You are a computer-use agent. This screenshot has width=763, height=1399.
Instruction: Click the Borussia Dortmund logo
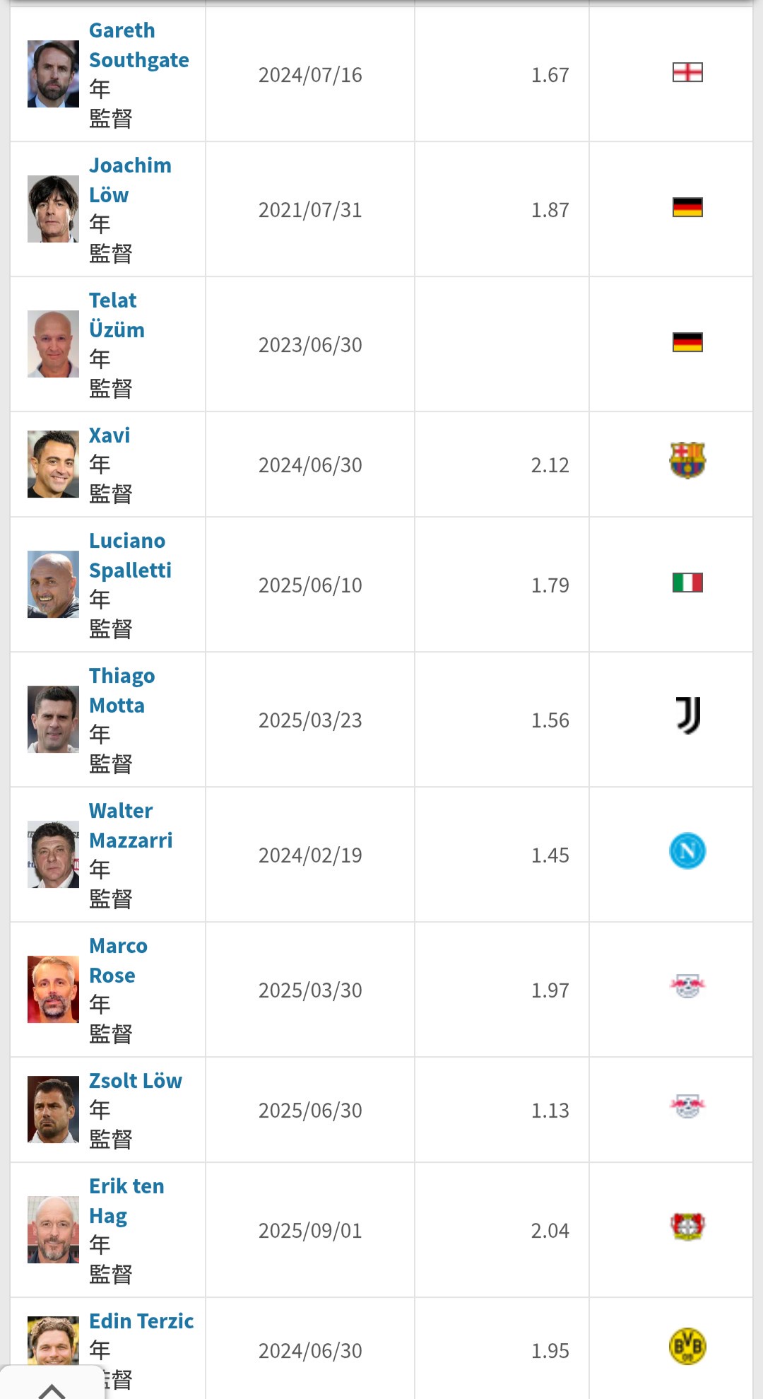pos(687,1347)
